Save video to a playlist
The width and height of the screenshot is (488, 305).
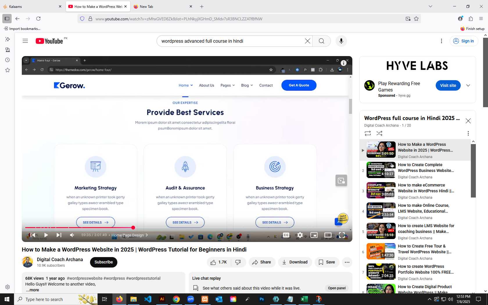click(327, 262)
